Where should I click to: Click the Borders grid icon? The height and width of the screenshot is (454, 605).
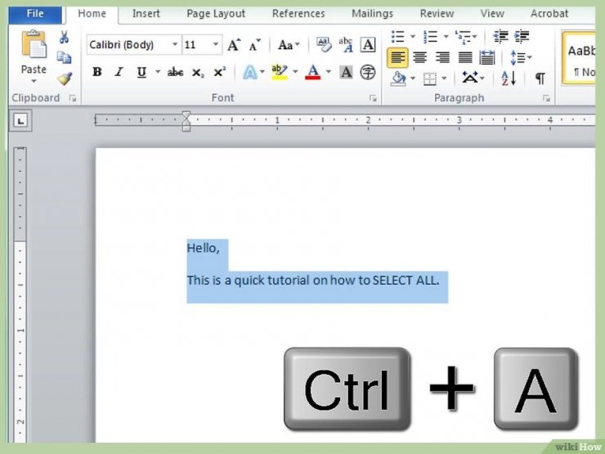pos(429,79)
